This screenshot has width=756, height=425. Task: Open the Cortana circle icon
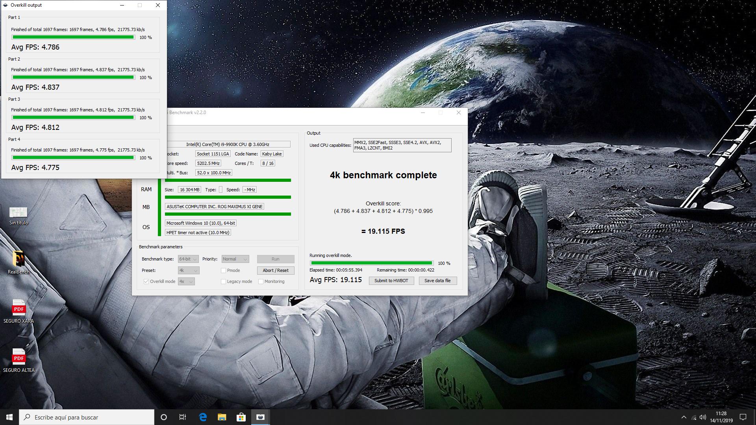coord(164,417)
